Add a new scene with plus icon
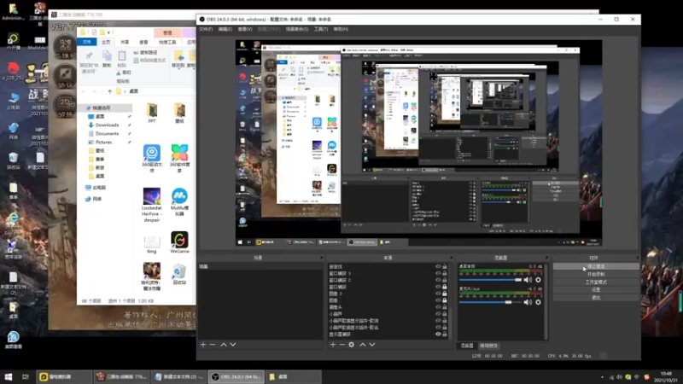The width and height of the screenshot is (683, 384). (x=203, y=345)
